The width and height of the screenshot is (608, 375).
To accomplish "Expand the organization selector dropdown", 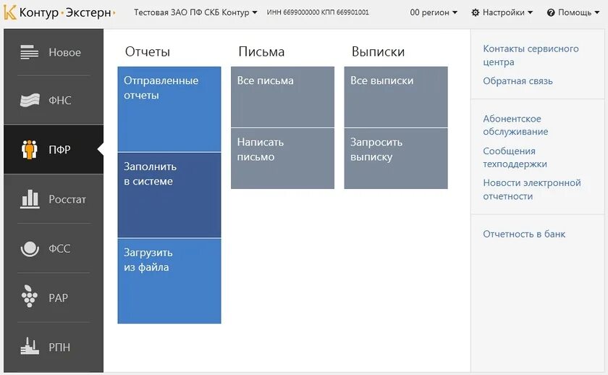I will pyautogui.click(x=195, y=12).
